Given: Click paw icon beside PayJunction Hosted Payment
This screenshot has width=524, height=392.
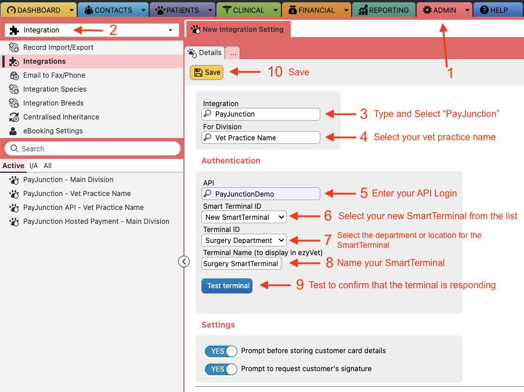Looking at the screenshot, I should click(x=14, y=222).
